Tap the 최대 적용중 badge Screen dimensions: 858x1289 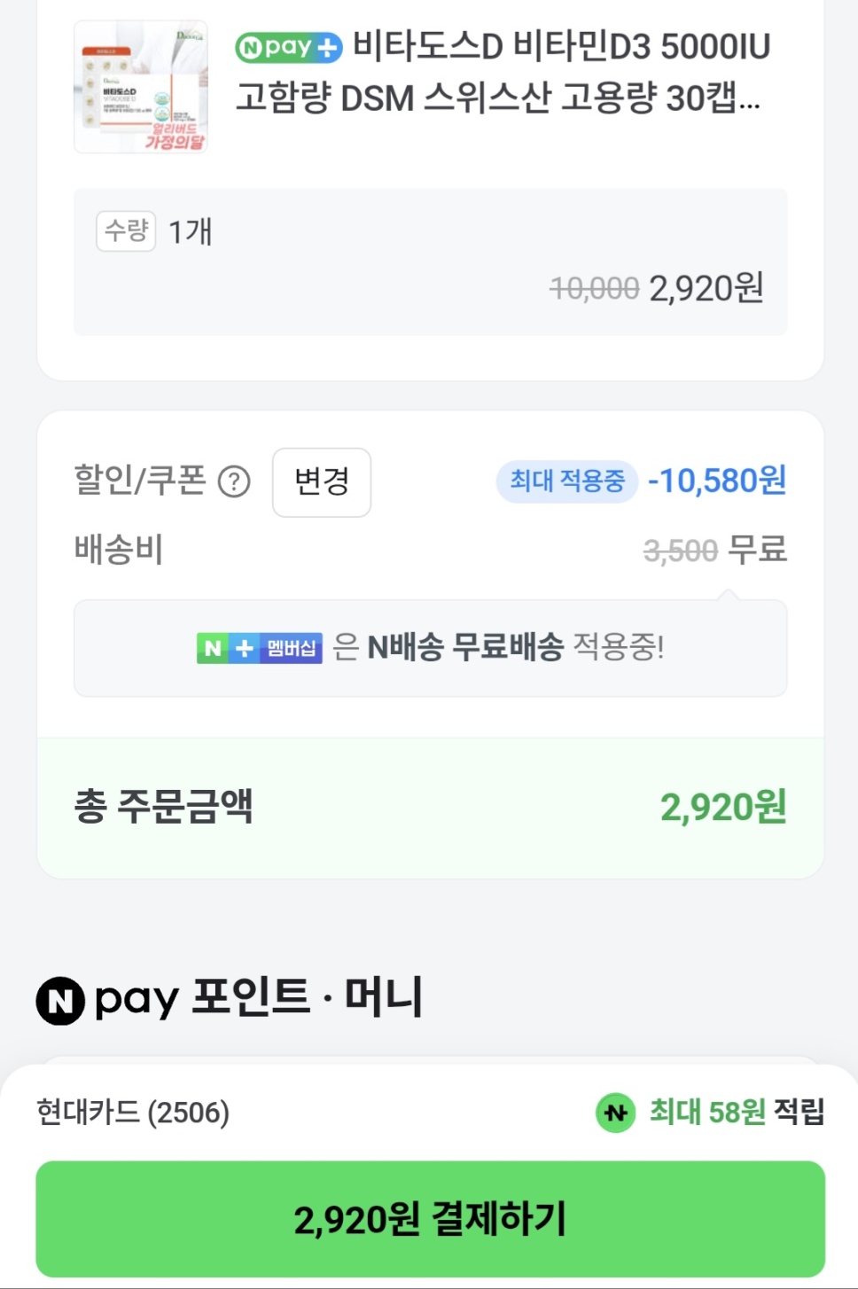[566, 481]
